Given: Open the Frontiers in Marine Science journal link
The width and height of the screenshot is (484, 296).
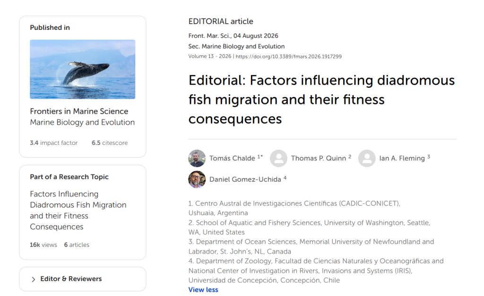Looking at the screenshot, I should [x=79, y=111].
